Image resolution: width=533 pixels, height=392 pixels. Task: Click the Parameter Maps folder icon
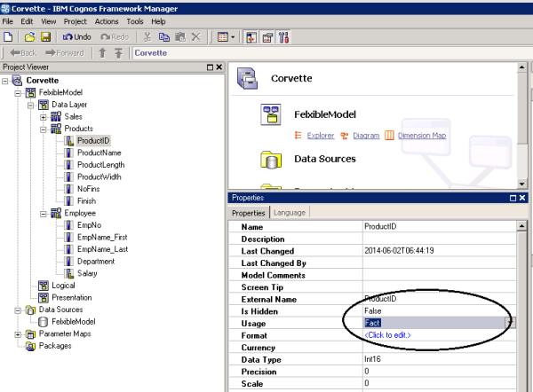point(30,334)
